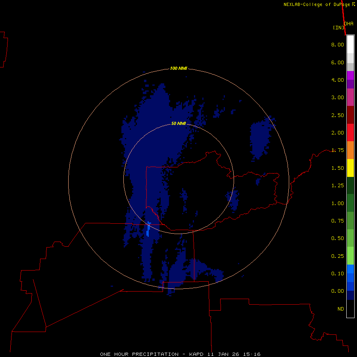Click the 100 NMI range ring label

point(178,68)
